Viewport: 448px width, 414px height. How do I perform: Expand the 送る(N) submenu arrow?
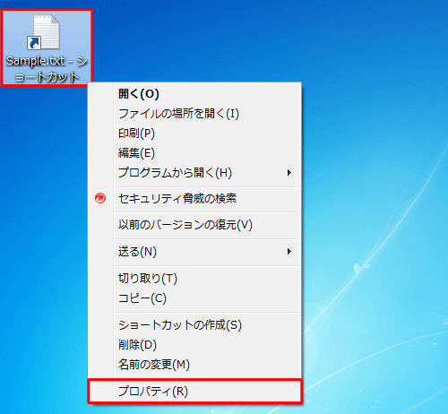(x=289, y=252)
